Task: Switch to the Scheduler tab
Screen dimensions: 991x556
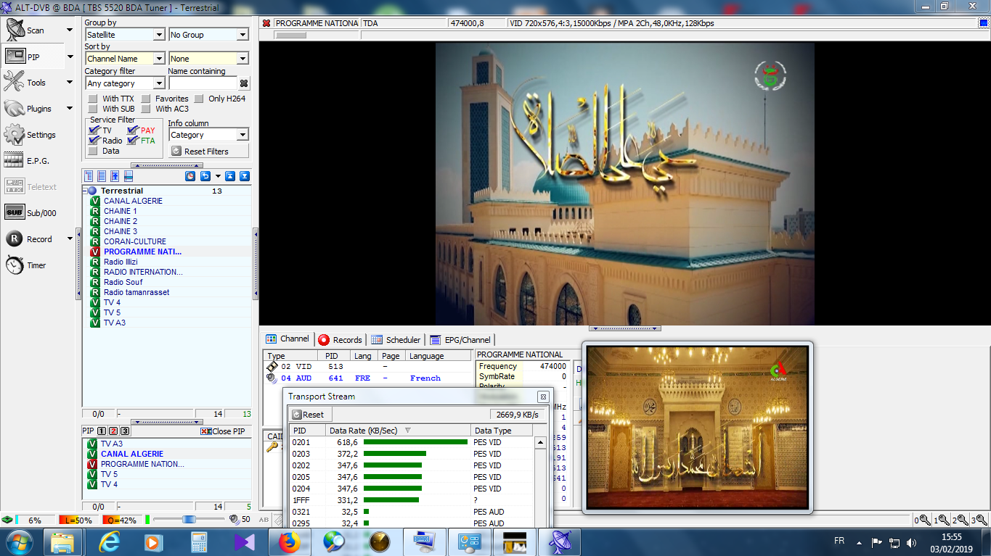Action: point(396,339)
